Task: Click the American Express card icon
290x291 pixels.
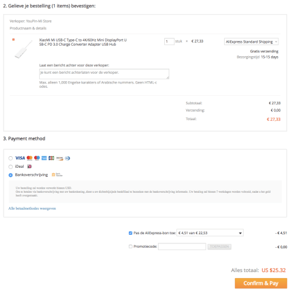Action: coord(44,158)
